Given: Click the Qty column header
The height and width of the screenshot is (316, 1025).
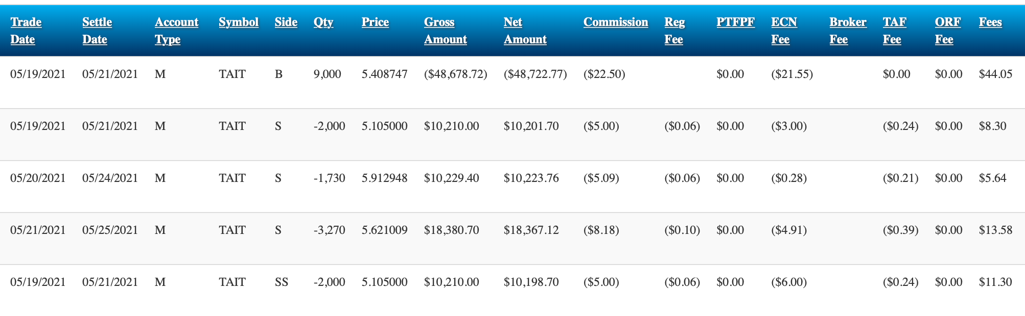Looking at the screenshot, I should (323, 22).
